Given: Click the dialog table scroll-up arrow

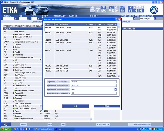Looking at the screenshot, I should click(118, 24).
